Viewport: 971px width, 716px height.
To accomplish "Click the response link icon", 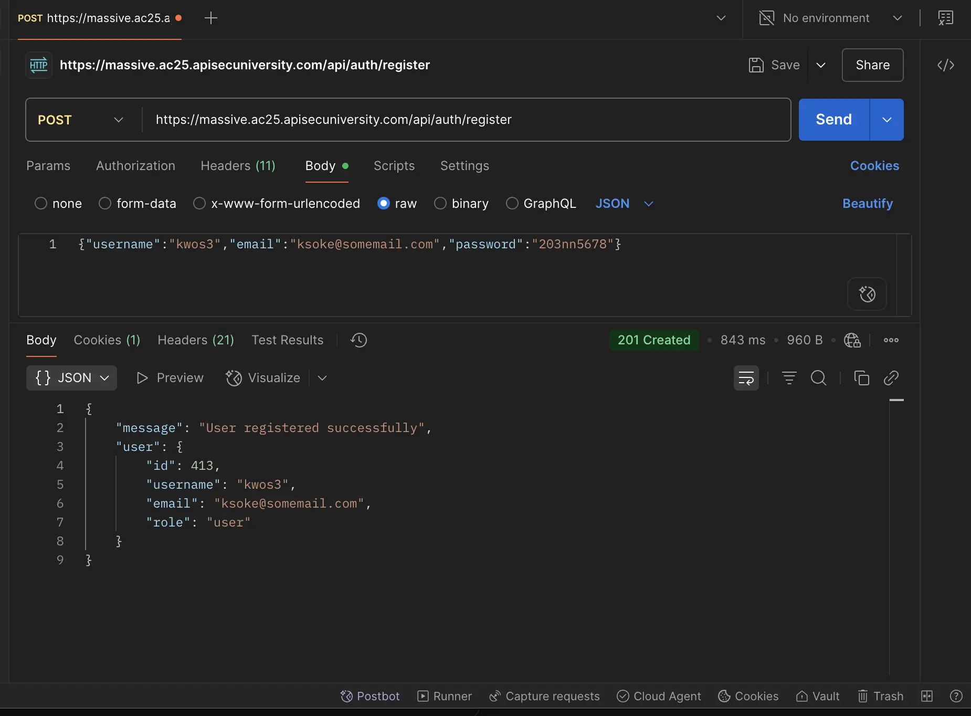I will coord(891,378).
